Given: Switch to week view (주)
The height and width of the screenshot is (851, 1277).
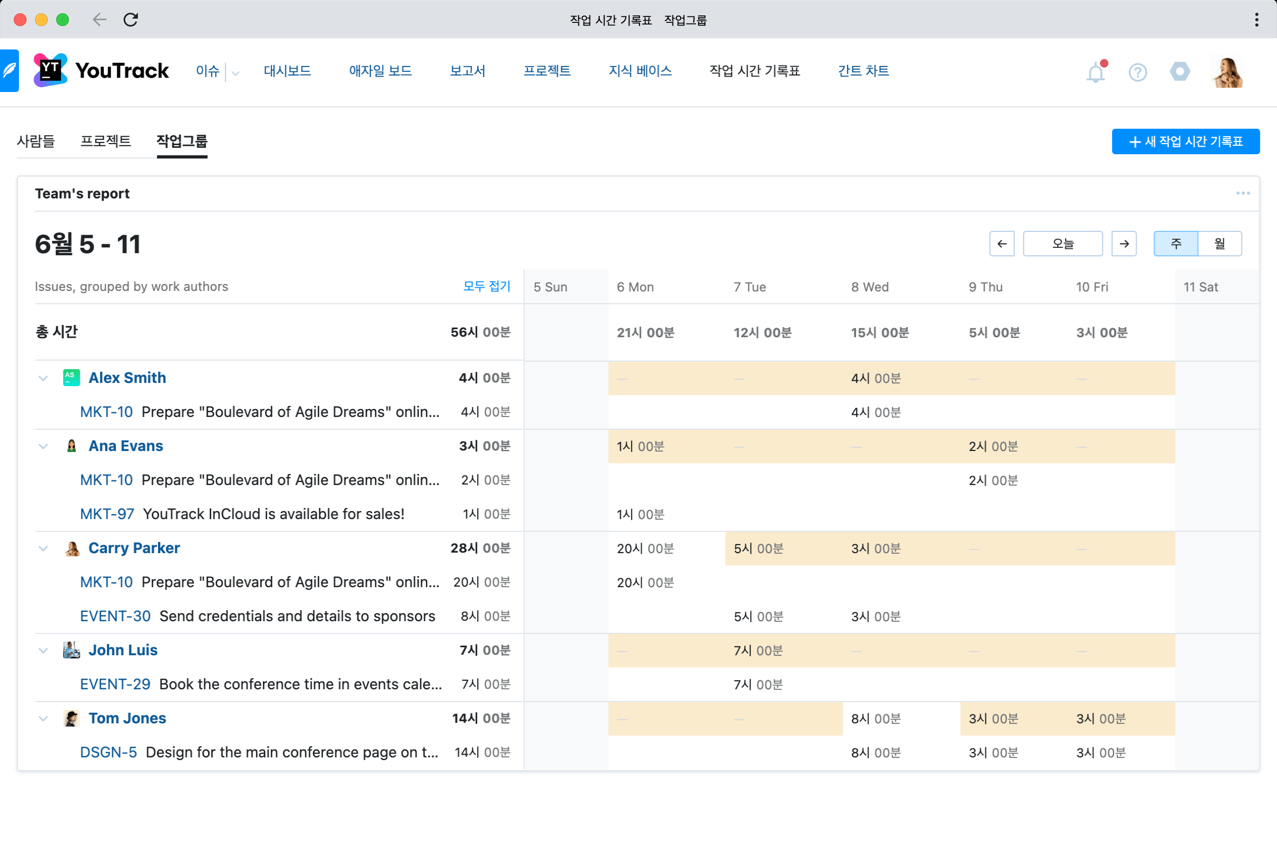Looking at the screenshot, I should pyautogui.click(x=1175, y=244).
